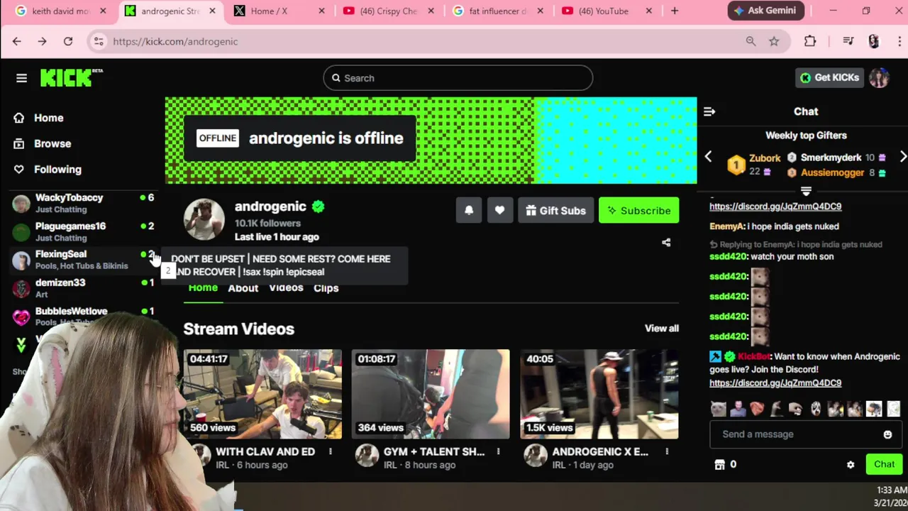The height and width of the screenshot is (511, 908).
Task: Click the share icon below Subscribe
Action: click(x=666, y=243)
